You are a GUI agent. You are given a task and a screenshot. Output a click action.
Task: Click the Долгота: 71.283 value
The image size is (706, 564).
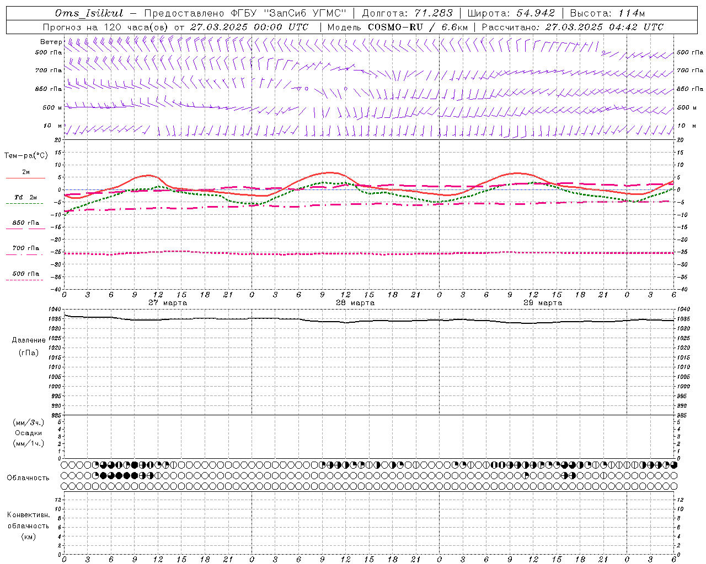tap(408, 13)
